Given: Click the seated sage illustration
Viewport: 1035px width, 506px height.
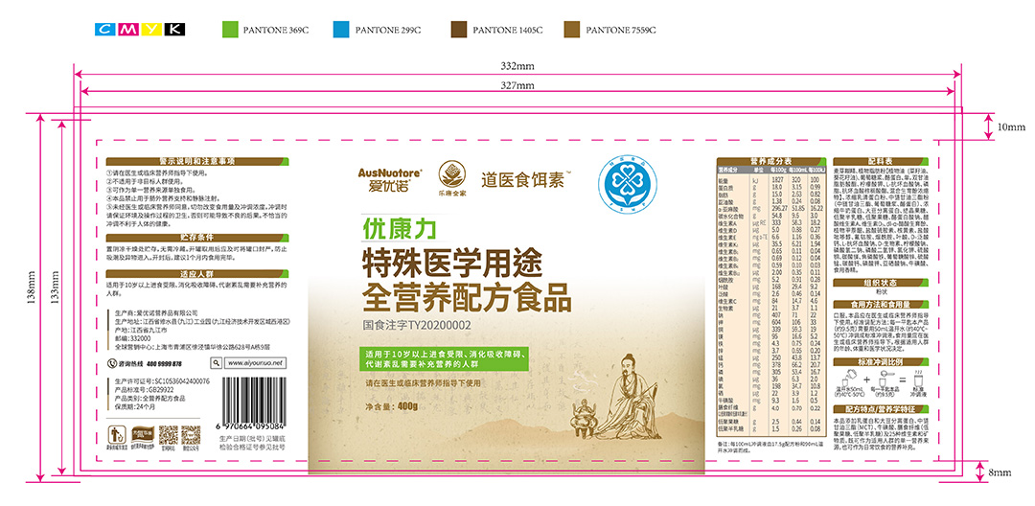Looking at the screenshot, I should point(628,398).
